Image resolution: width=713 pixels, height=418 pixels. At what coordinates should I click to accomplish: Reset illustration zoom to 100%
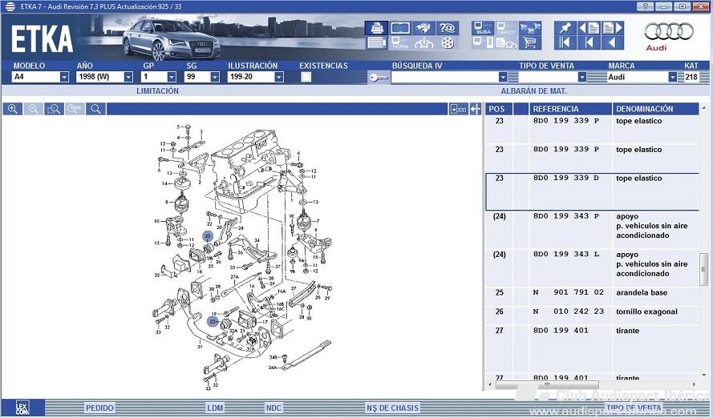(75, 109)
